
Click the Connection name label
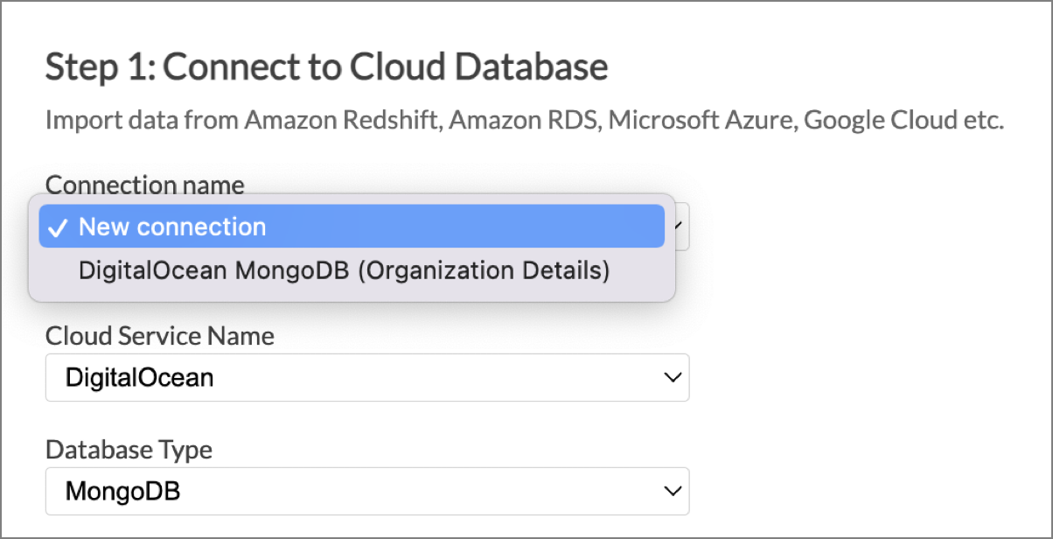[x=144, y=185]
